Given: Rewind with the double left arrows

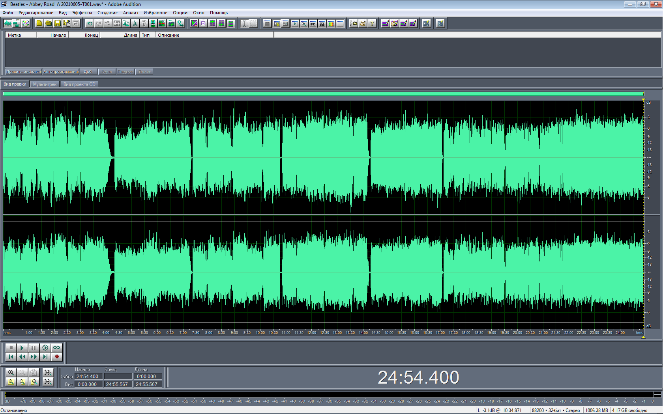Looking at the screenshot, I should [22, 357].
